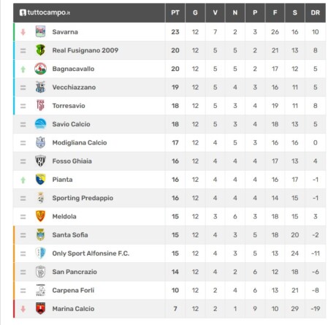
Task: Click the V wins column header
Action: click(x=215, y=12)
